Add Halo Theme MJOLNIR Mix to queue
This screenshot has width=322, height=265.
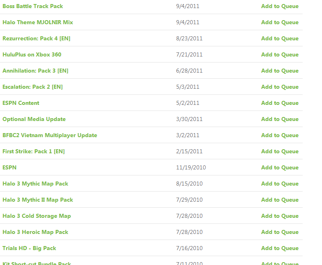[280, 22]
